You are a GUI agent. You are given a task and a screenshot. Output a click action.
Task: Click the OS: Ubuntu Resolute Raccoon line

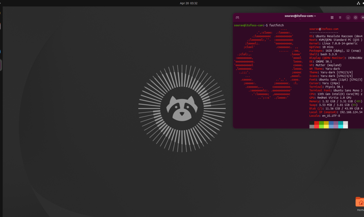pos(336,36)
